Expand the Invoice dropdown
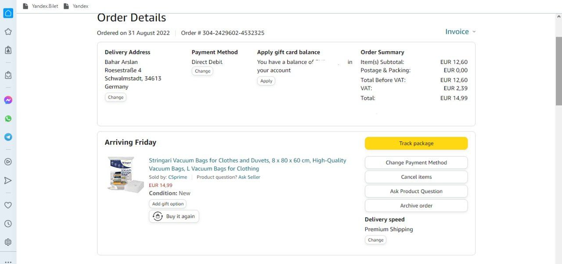Image resolution: width=562 pixels, height=264 pixels. coord(460,32)
